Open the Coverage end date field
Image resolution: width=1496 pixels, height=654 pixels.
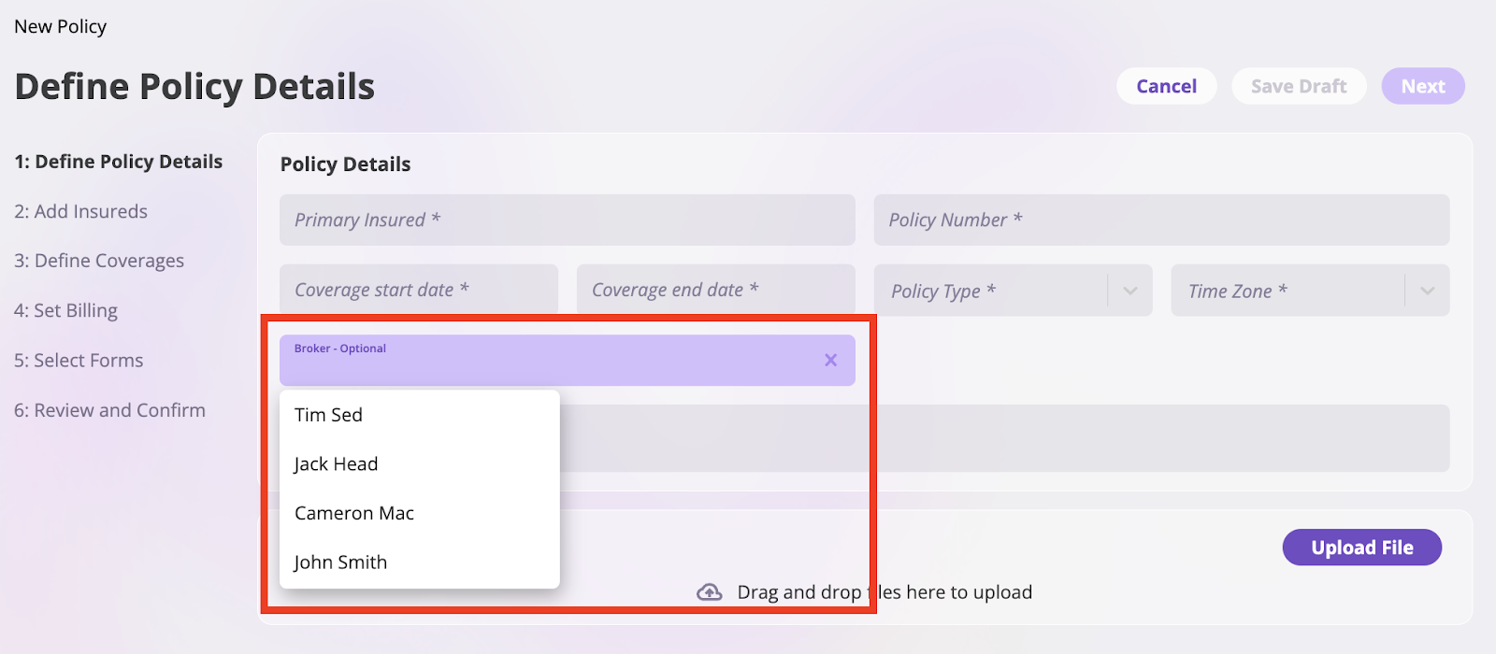[x=716, y=290]
